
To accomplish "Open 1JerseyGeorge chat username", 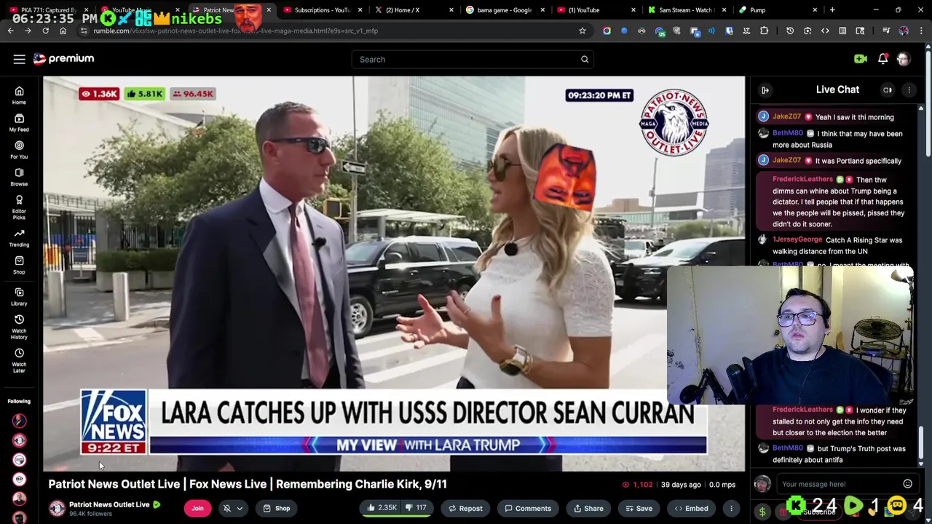I will point(797,239).
